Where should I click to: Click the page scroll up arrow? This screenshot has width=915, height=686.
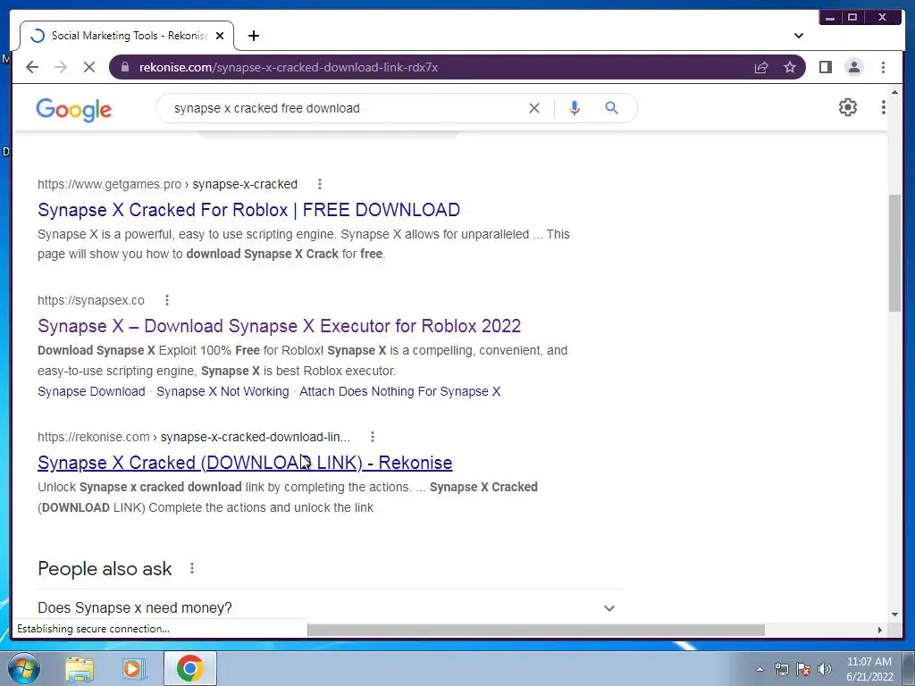[x=894, y=93]
